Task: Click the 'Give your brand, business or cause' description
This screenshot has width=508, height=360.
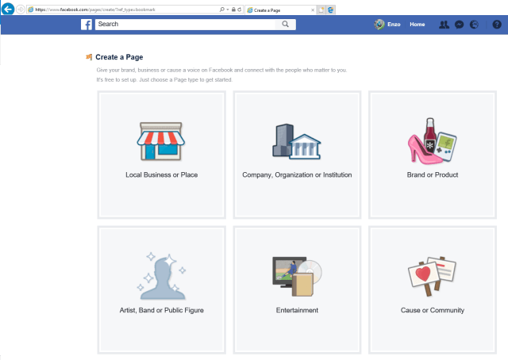Action: pyautogui.click(x=221, y=70)
